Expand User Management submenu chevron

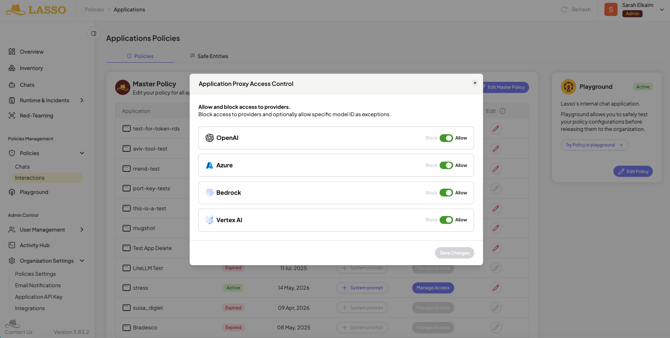coord(82,230)
